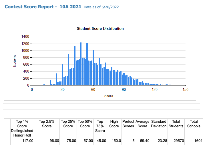Select the 59.40 average score cell
The width and height of the screenshot is (207, 148).
[x=142, y=141]
